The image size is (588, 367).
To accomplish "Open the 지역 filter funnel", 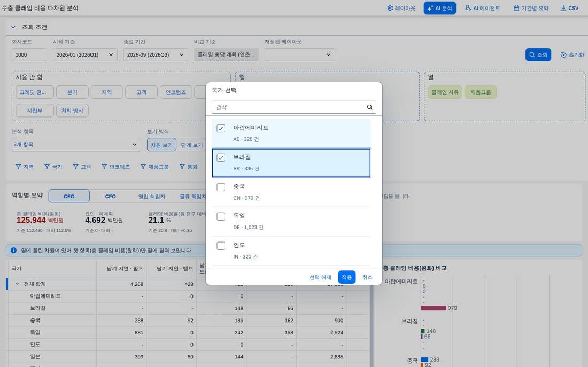I will [18, 167].
